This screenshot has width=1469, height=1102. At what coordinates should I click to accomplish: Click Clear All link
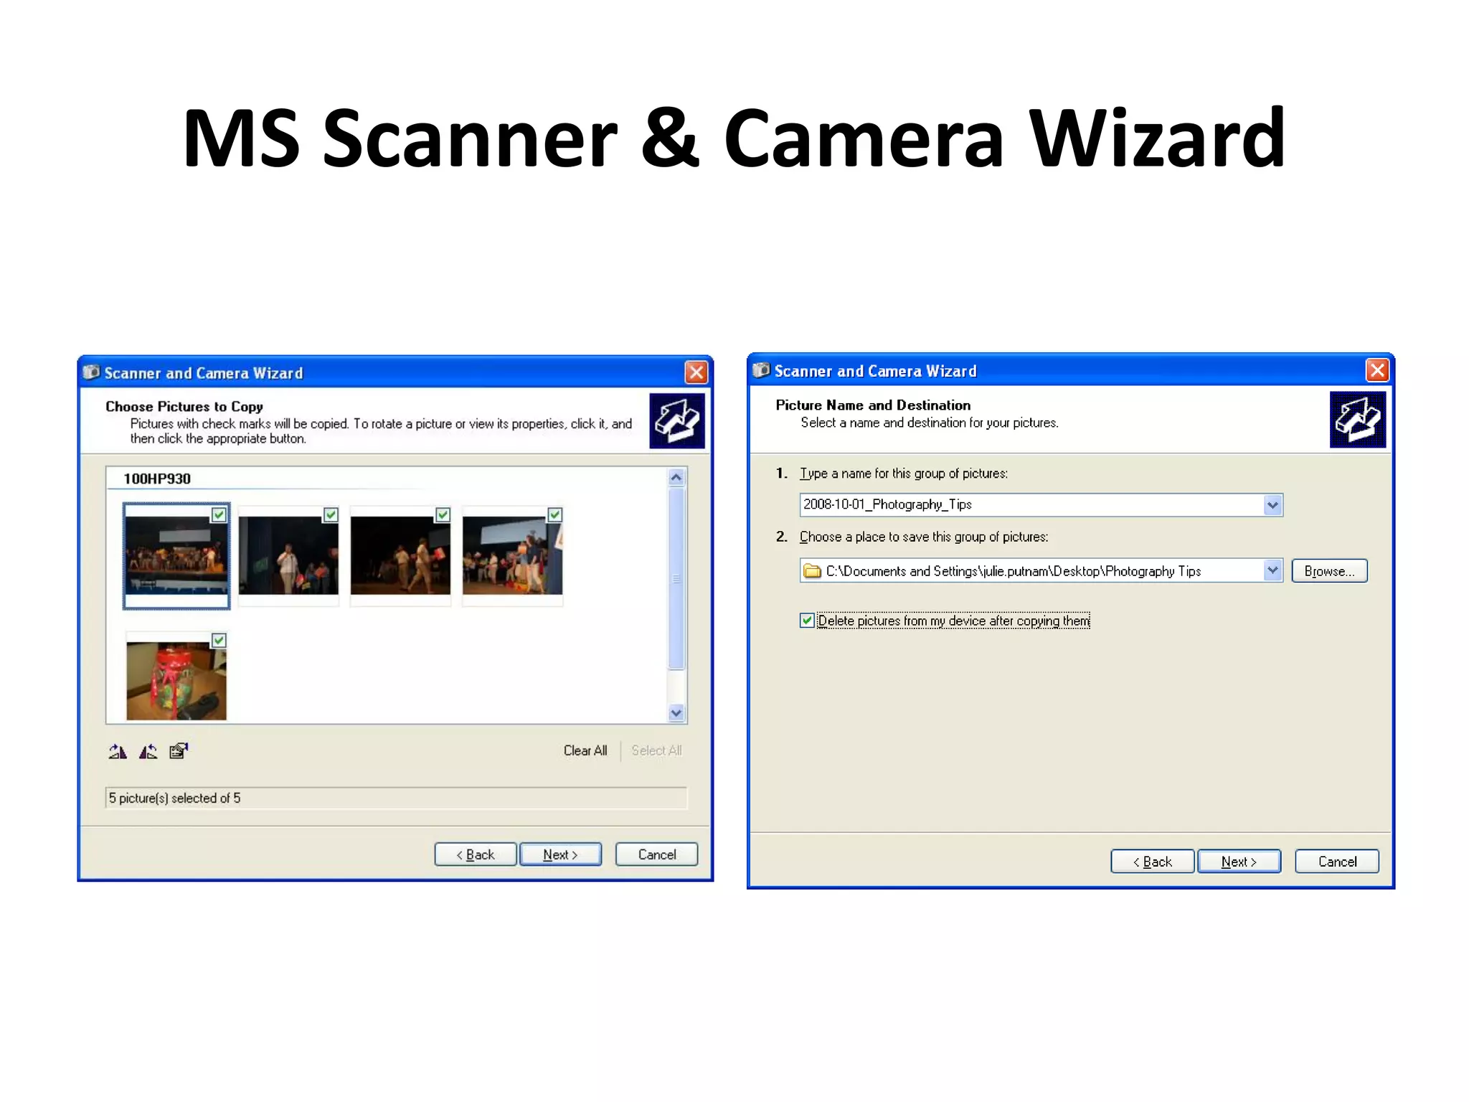[x=585, y=750]
